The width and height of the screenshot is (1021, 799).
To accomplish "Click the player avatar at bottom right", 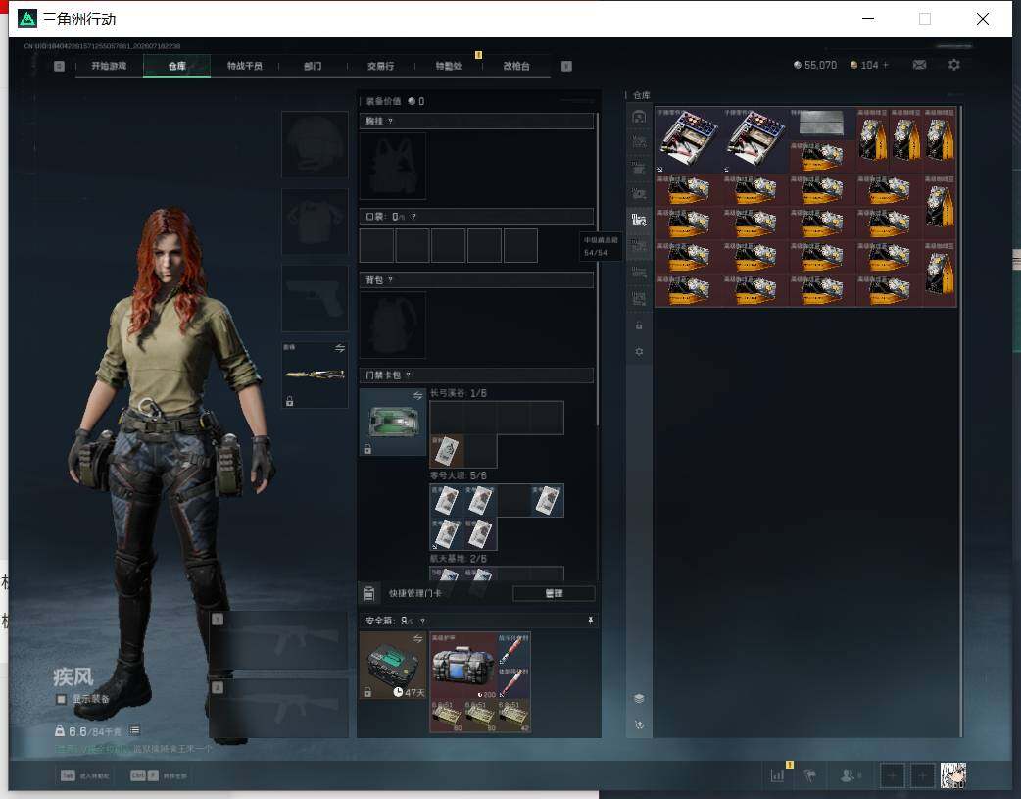I will click(953, 775).
